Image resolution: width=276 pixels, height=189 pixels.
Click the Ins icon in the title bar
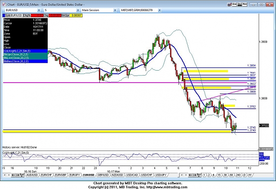(239, 4)
